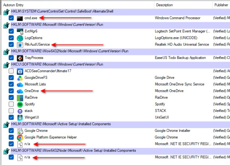The image size is (230, 165).
Task: Click 'UniGetUI' description cell
Action: coord(162,117)
